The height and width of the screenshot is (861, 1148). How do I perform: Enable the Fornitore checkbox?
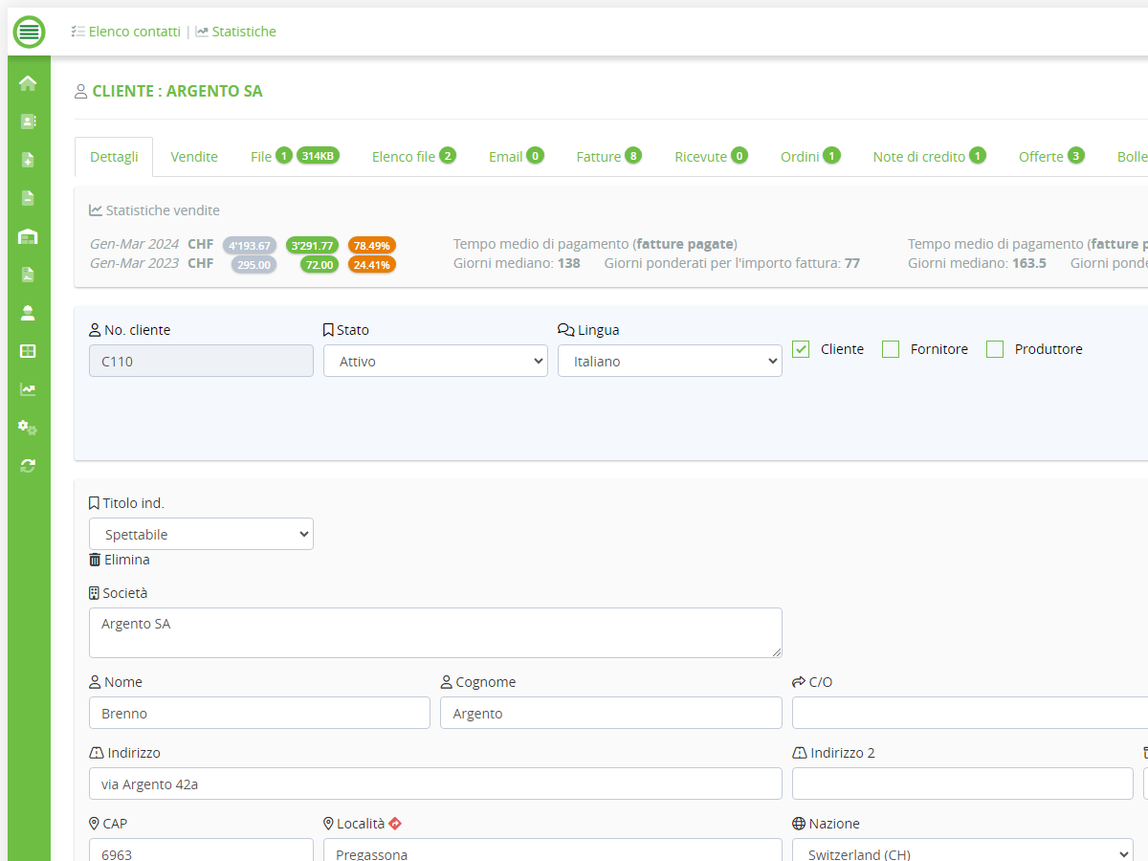[891, 349]
